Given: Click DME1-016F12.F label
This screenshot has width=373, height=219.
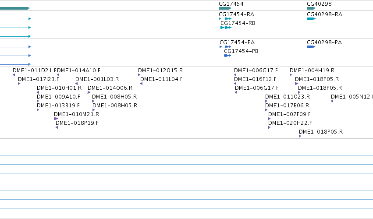Looking at the screenshot, I should click(x=255, y=79).
